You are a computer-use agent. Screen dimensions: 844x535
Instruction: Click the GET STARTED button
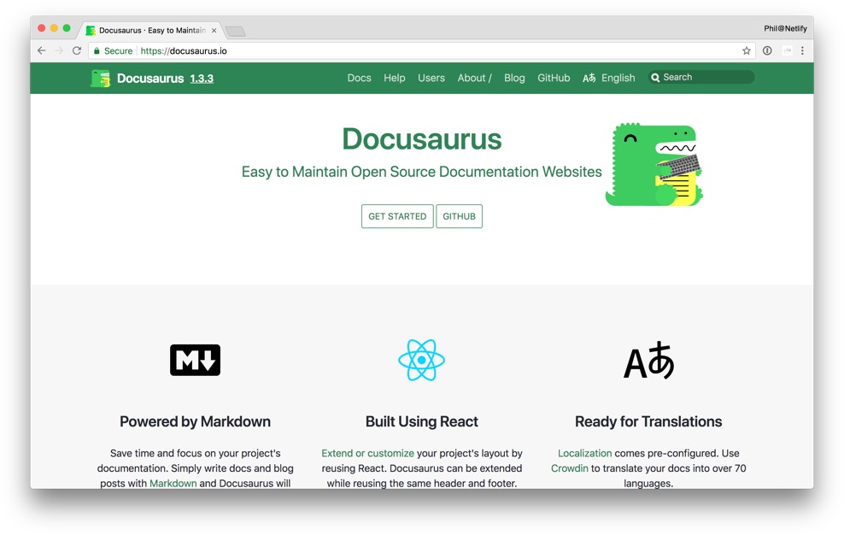tap(396, 216)
